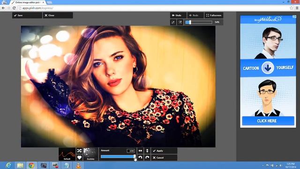Viewport: 300px width, 169px height.
Task: Enter Fullscreen mode
Action: pos(214,15)
